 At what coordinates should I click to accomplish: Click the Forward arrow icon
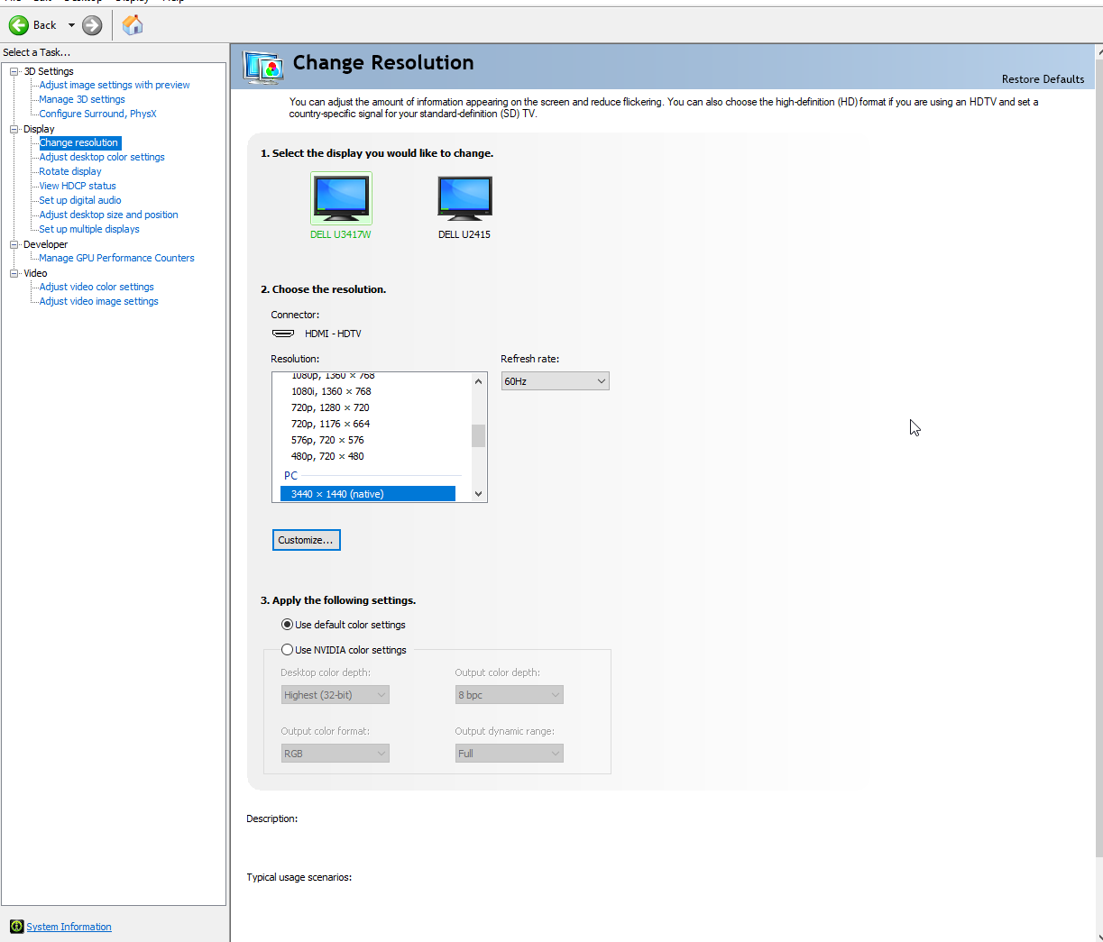point(92,25)
